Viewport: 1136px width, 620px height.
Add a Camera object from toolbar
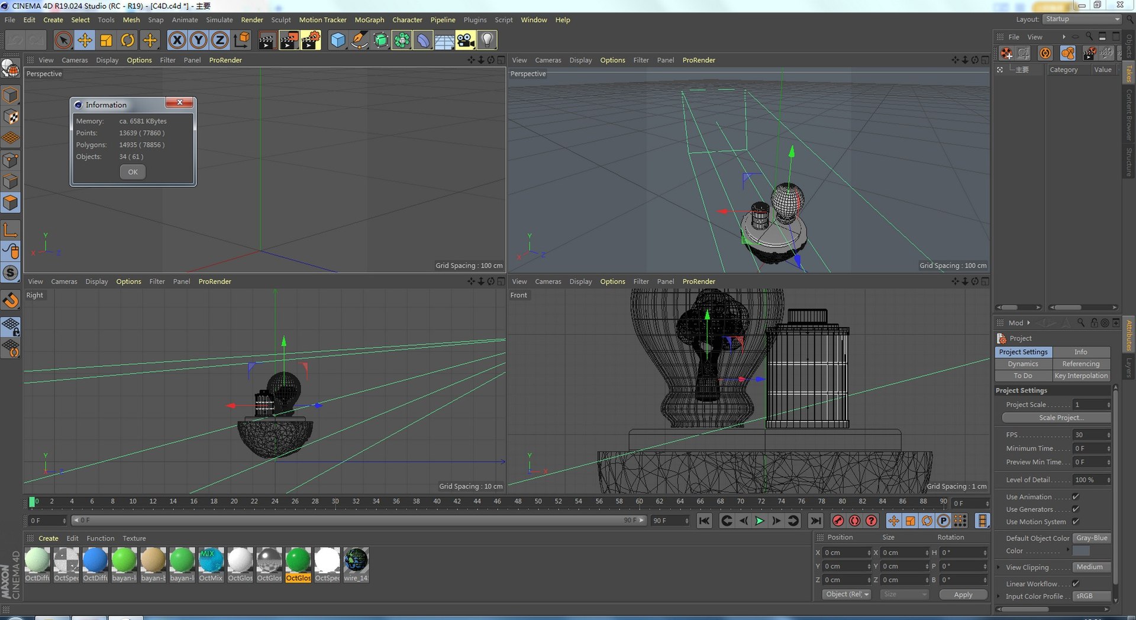[x=466, y=40]
